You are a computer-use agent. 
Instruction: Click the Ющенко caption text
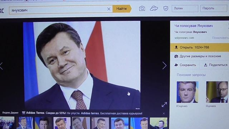[x=182, y=106]
